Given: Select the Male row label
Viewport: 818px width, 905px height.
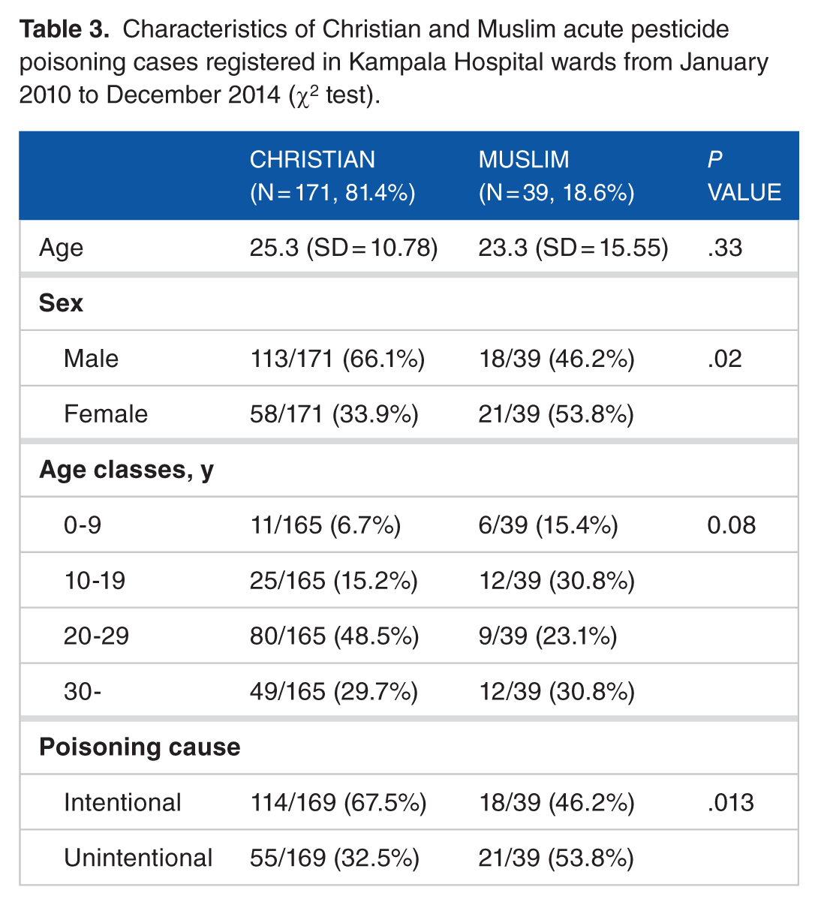Looking at the screenshot, I should coord(91,358).
